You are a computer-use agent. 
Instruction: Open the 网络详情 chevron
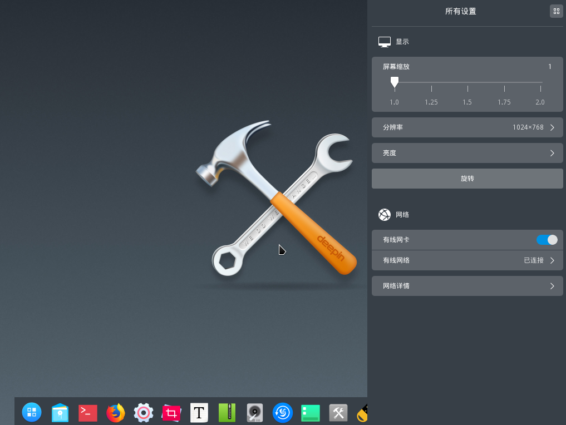pyautogui.click(x=552, y=286)
